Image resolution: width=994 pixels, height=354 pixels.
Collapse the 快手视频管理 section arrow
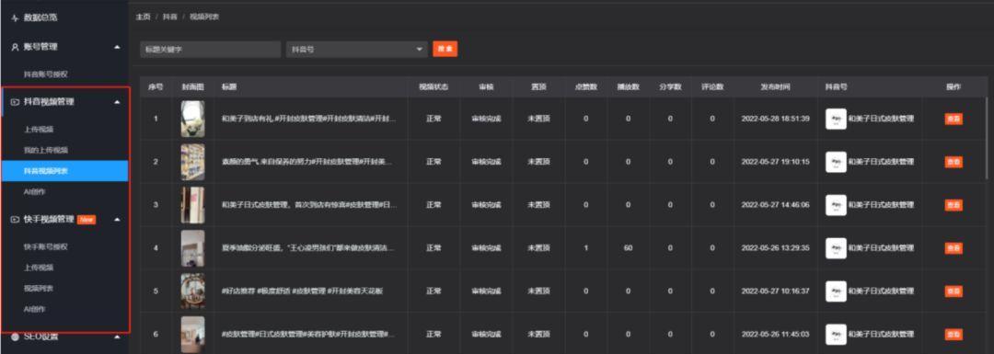[x=117, y=219]
